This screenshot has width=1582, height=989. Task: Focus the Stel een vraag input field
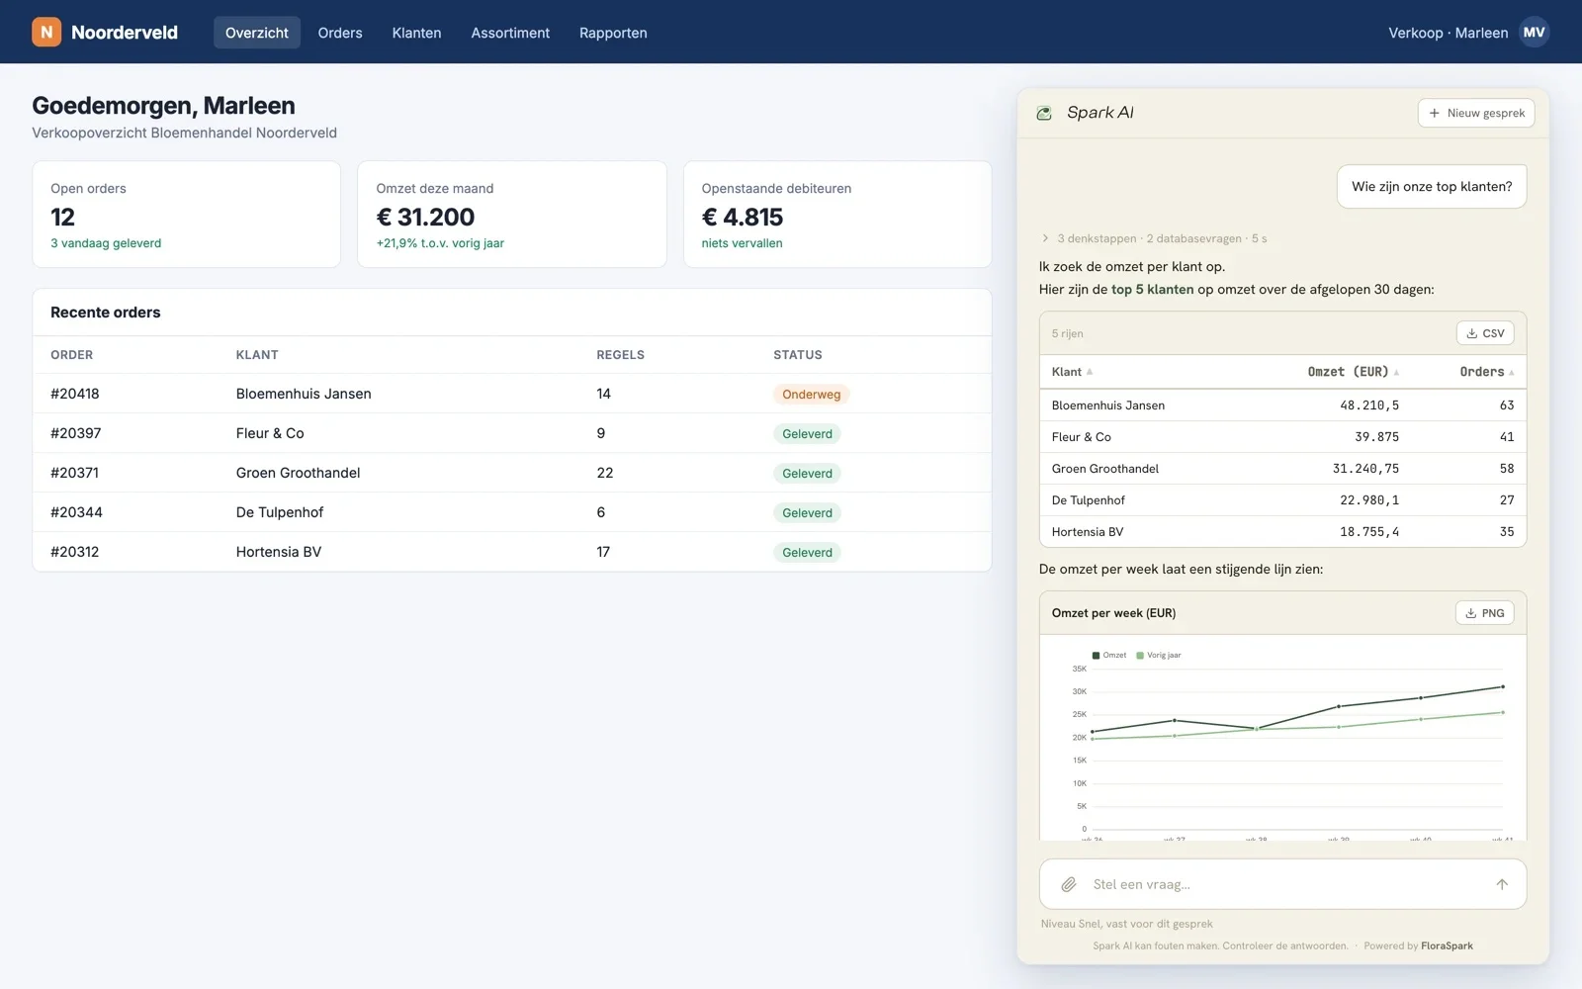[x=1282, y=884]
